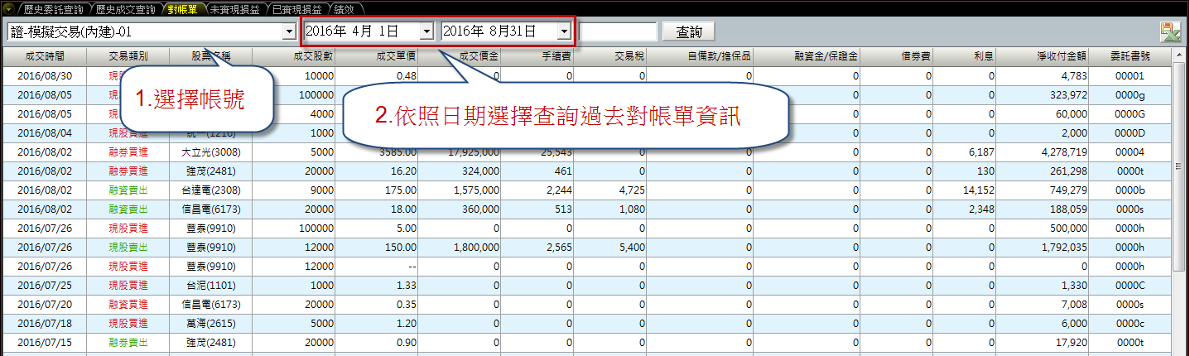Click the round menu icon before the tabs
1190x356 pixels.
(8, 8)
